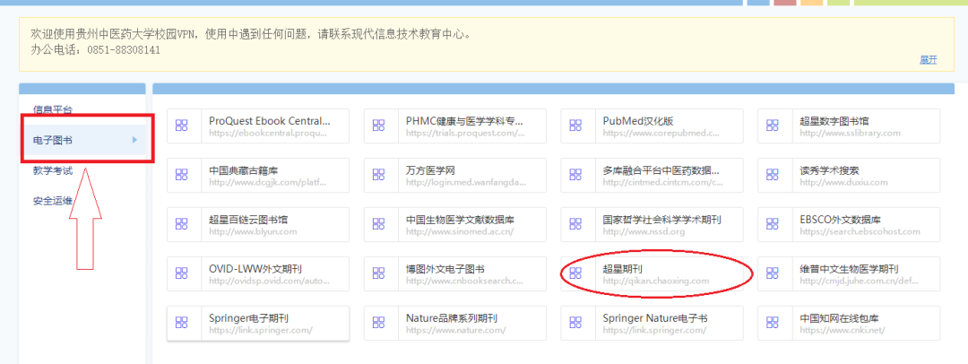
Task: Click the https://www.cnki.net/ URL text
Action: 843,331
